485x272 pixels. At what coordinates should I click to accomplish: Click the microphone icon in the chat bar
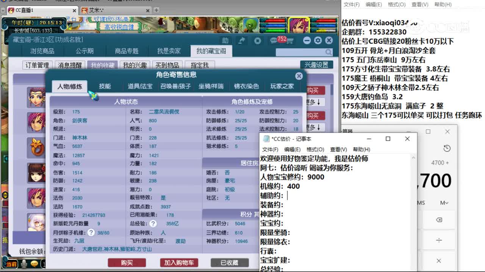click(x=23, y=263)
